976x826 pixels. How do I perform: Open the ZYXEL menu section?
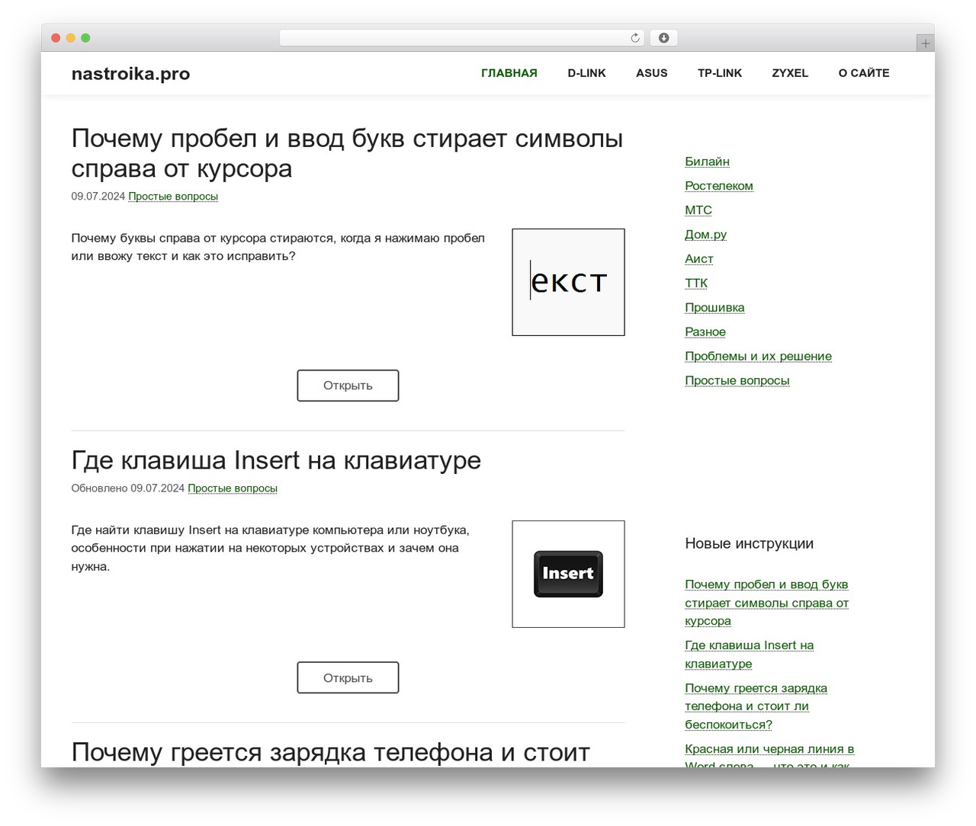tap(790, 73)
